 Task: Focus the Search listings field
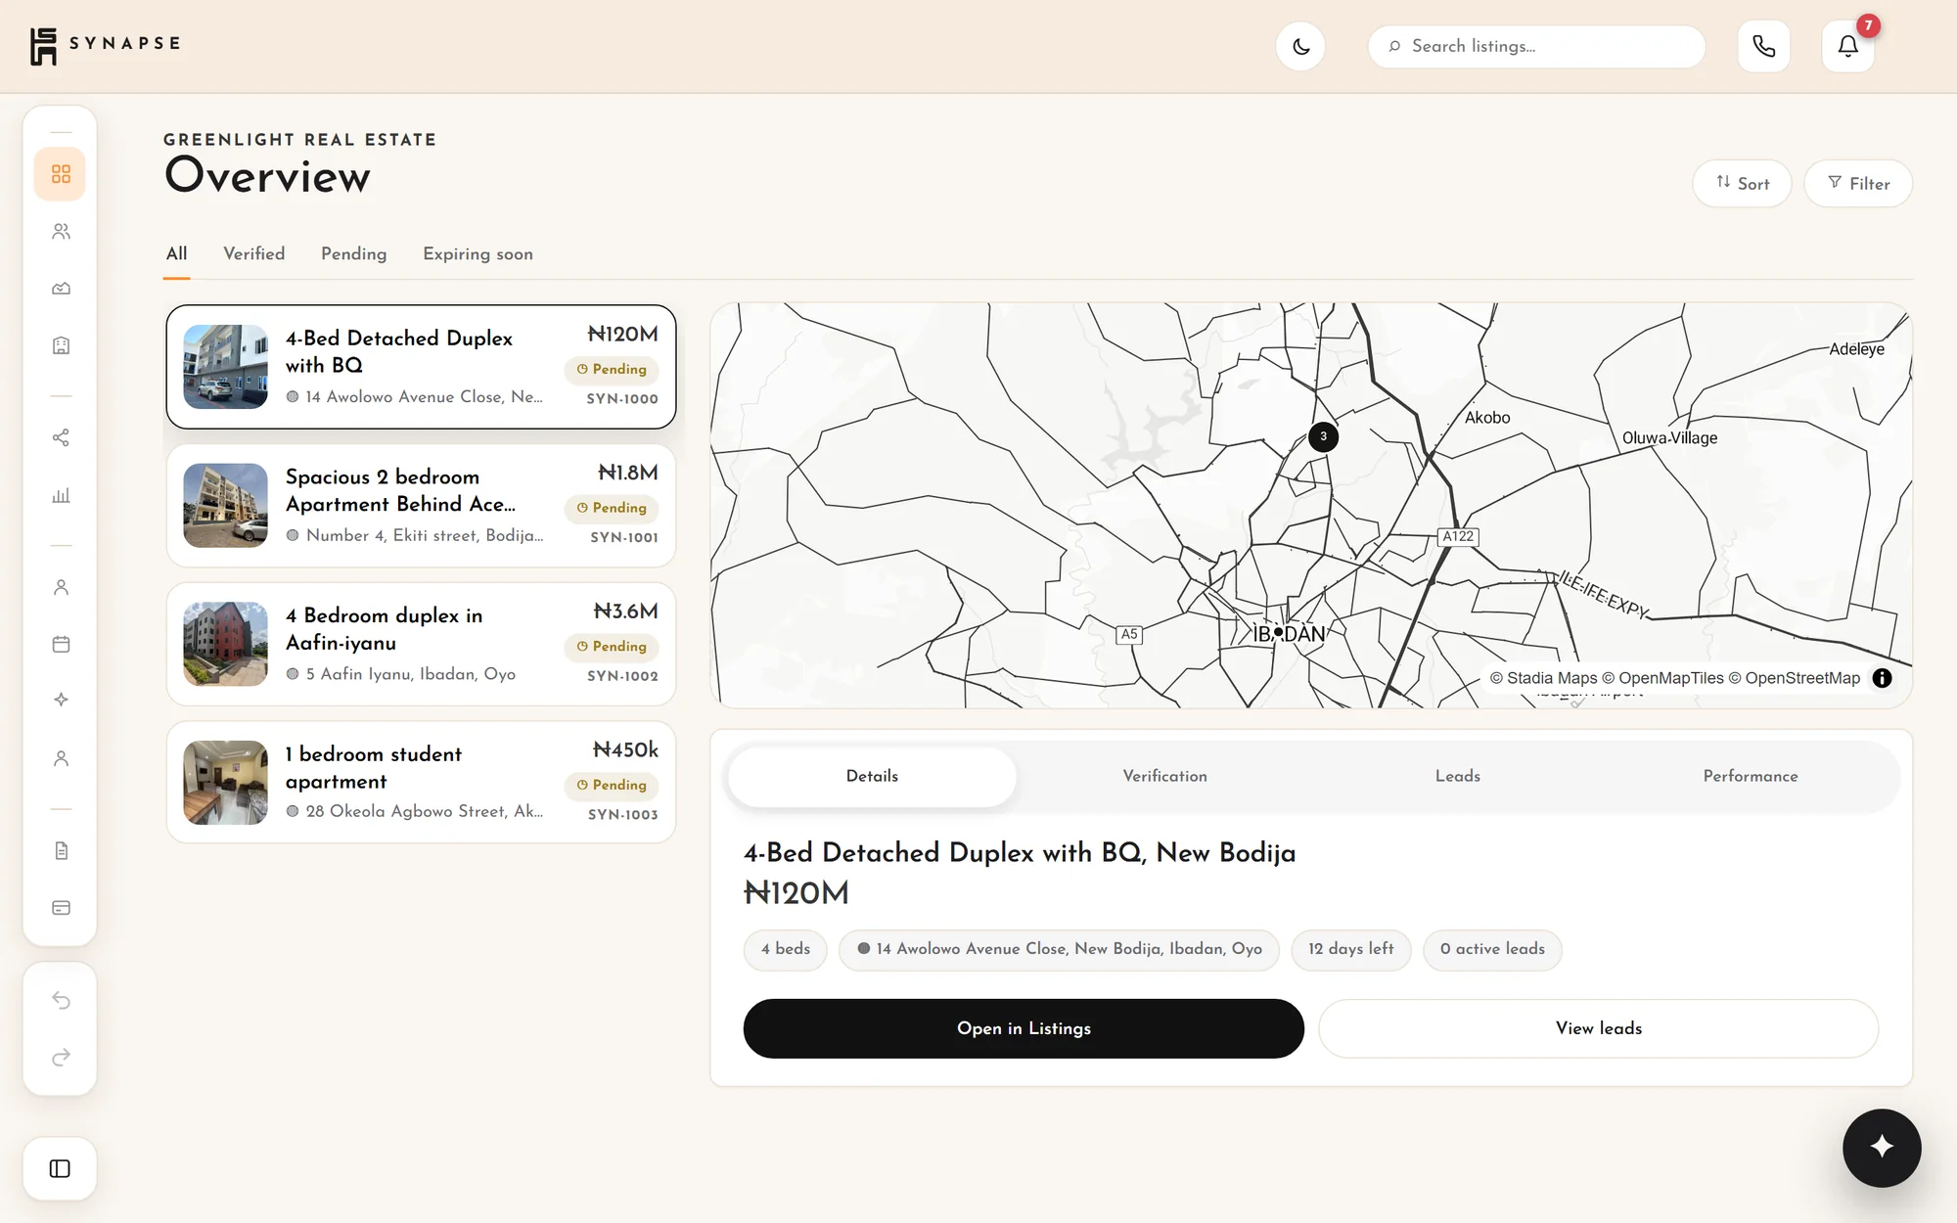[1536, 46]
